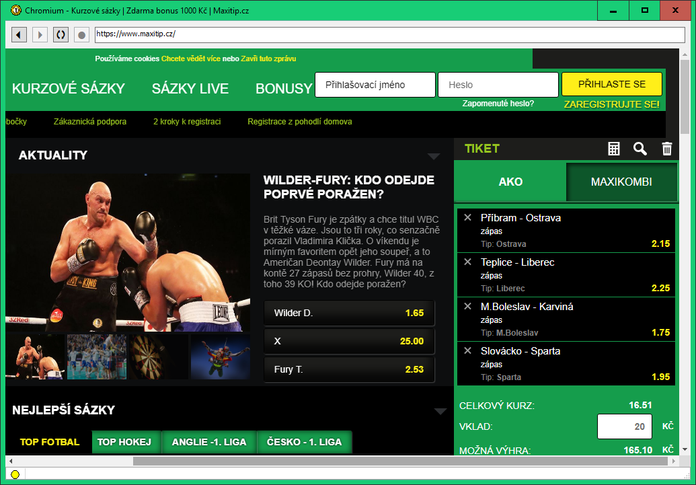Click the Vklad stake amount field
This screenshot has width=696, height=485.
coord(625,426)
